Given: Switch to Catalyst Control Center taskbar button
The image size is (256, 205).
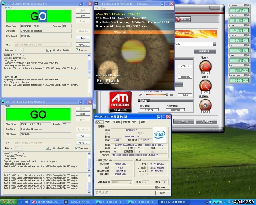Looking at the screenshot, I should tap(46, 202).
